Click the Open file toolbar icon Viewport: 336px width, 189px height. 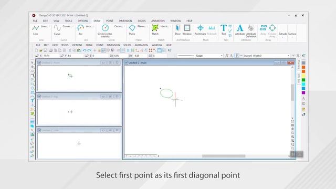(x=40, y=50)
